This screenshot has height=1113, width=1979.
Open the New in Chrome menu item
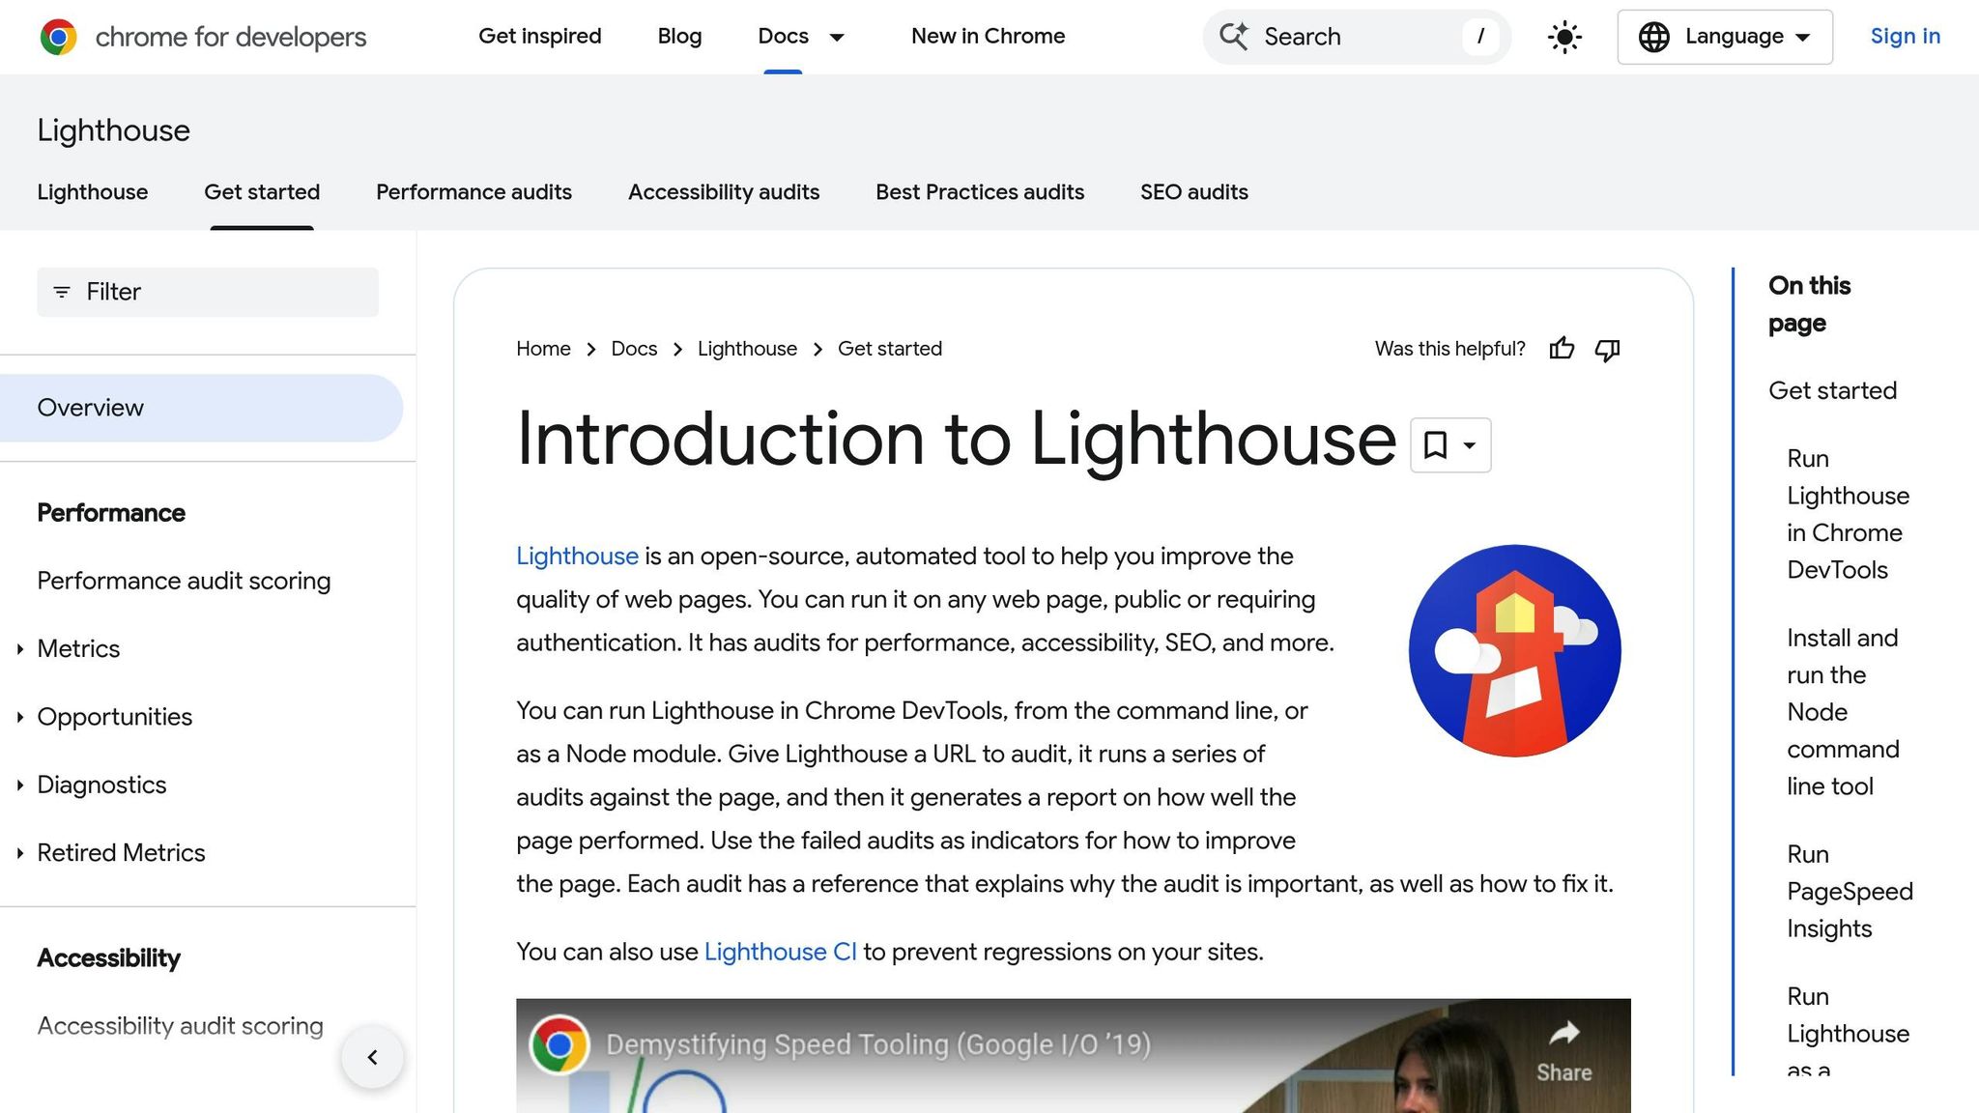987,37
